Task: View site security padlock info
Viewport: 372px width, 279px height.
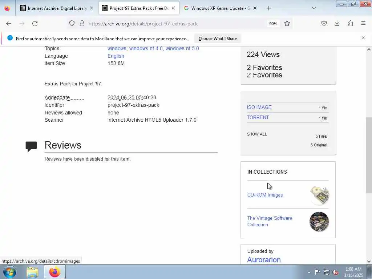Action: pos(82,24)
